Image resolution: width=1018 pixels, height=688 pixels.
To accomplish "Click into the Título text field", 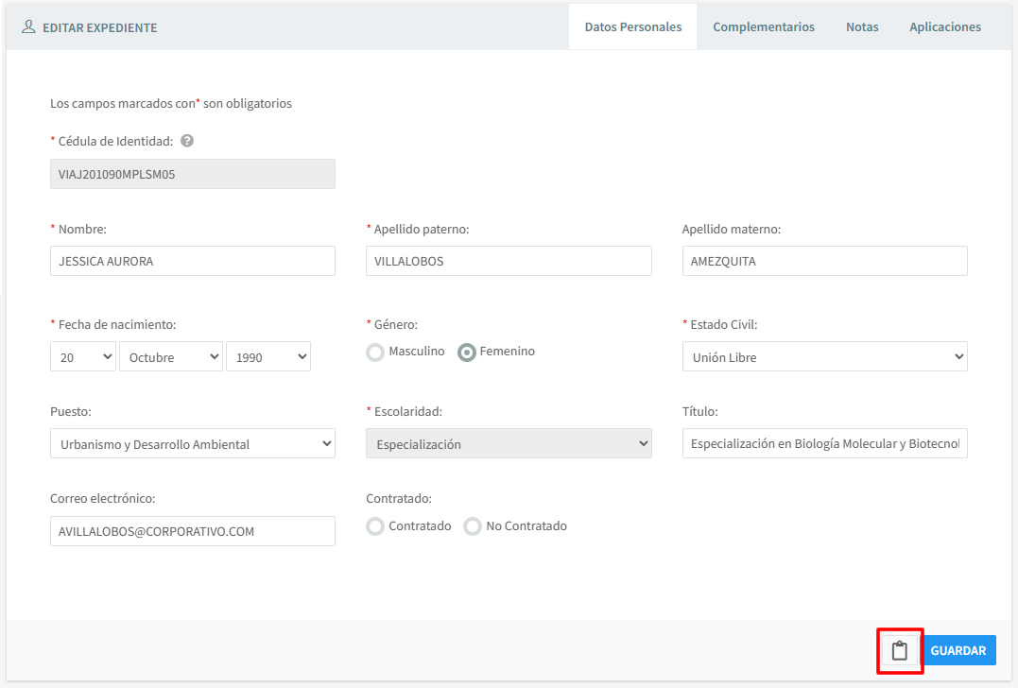I will click(824, 444).
